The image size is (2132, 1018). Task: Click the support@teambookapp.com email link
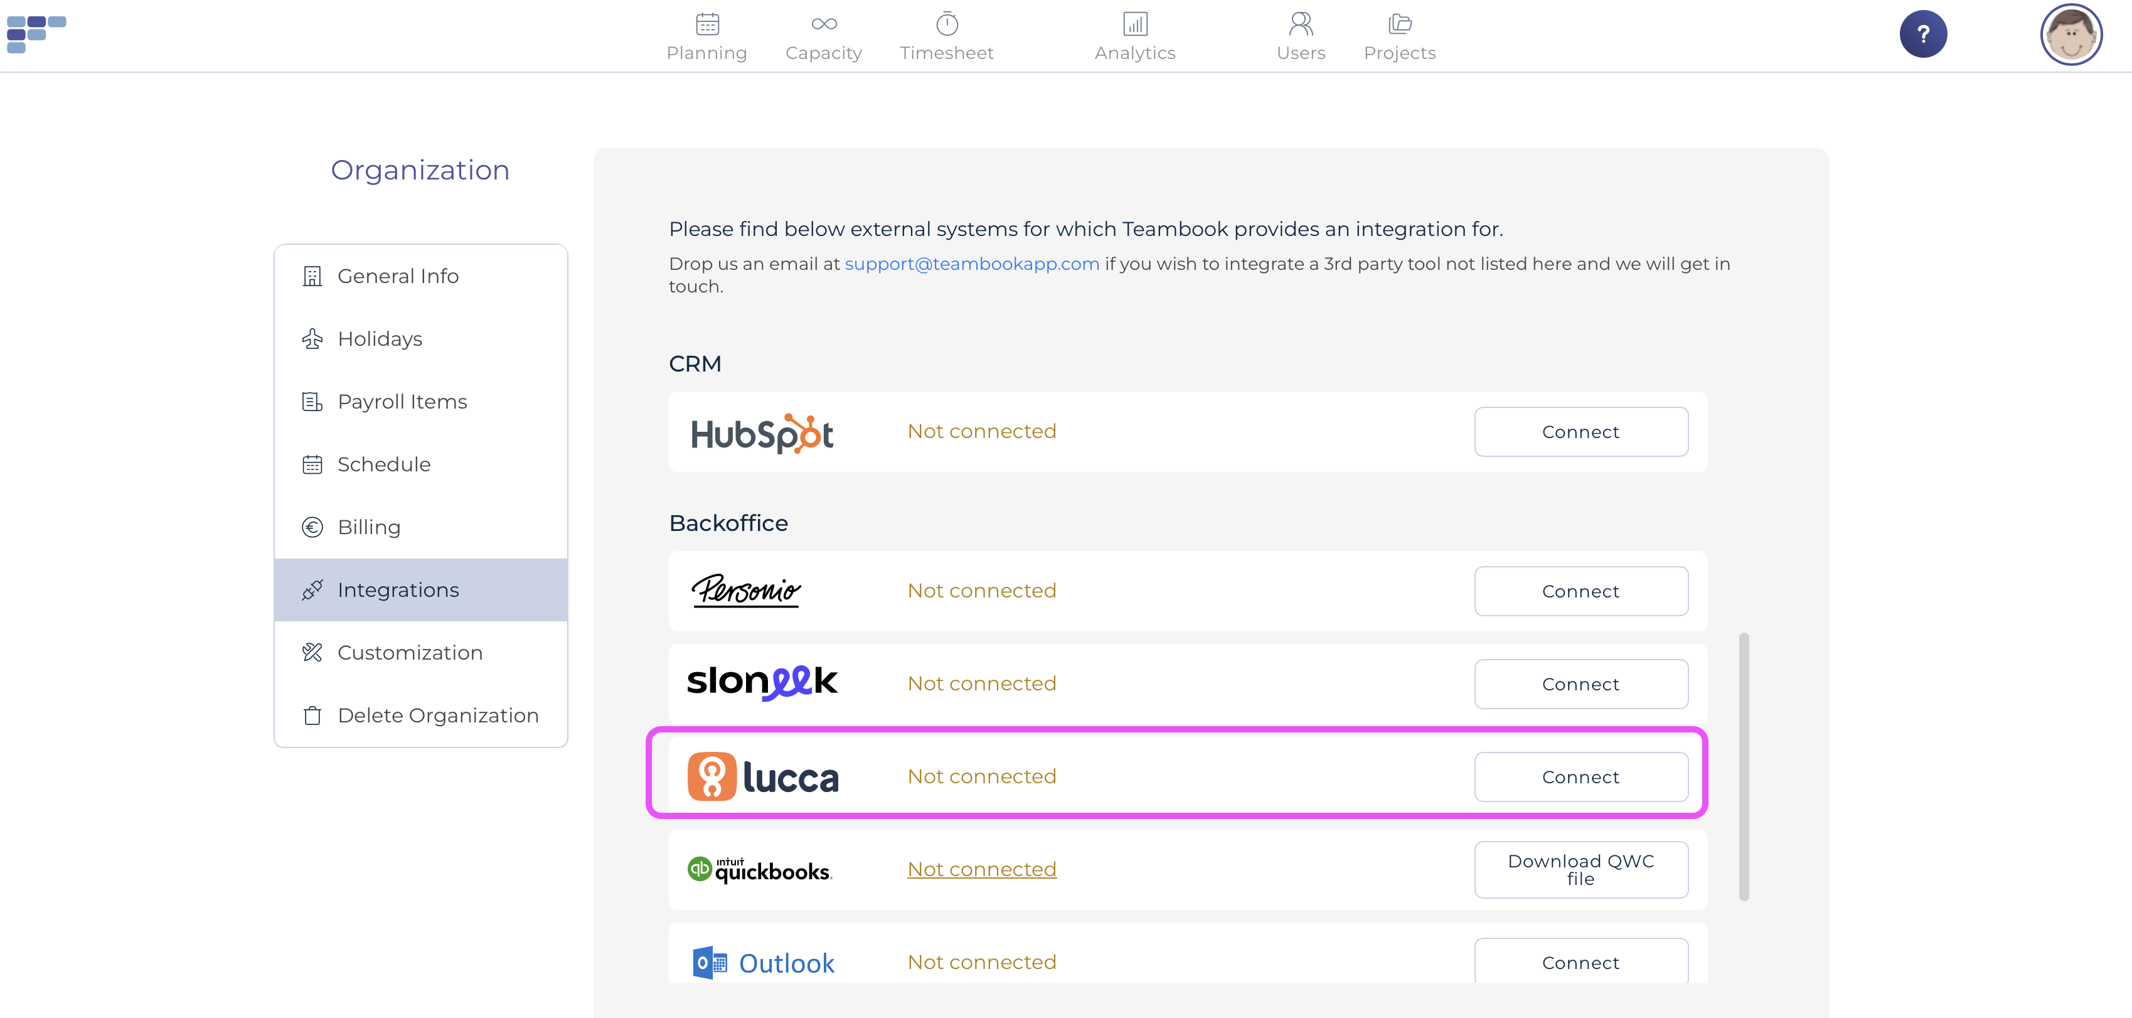coord(972,263)
